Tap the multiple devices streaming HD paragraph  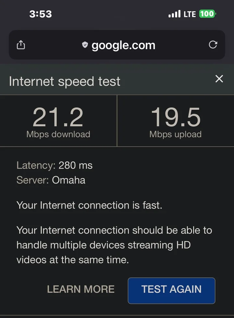(114, 245)
